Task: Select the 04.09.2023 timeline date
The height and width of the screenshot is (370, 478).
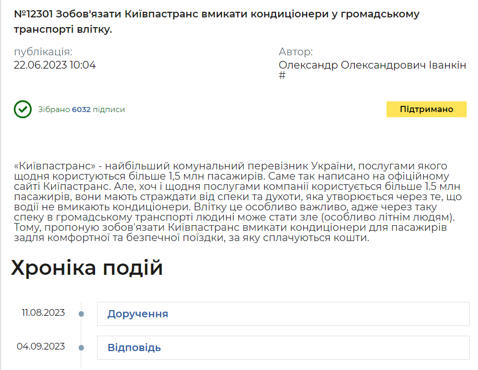Action: [x=41, y=346]
